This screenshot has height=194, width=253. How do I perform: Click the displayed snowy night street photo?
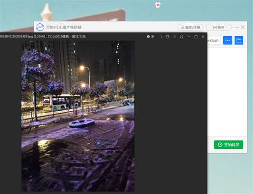[x=78, y=116]
